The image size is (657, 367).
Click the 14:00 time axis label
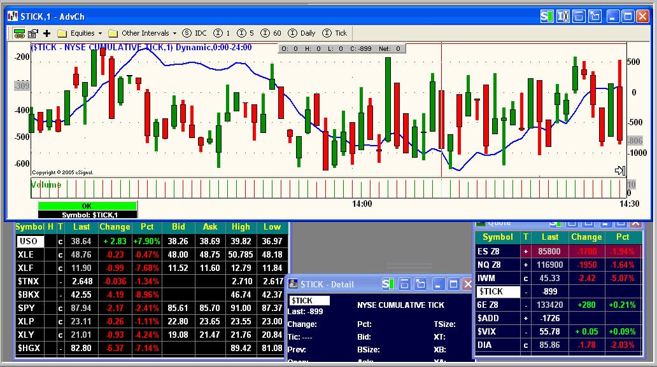[x=362, y=204]
